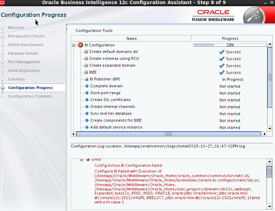Select the Create default domains dir row
This screenshot has height=211, width=275.
click(x=114, y=52)
